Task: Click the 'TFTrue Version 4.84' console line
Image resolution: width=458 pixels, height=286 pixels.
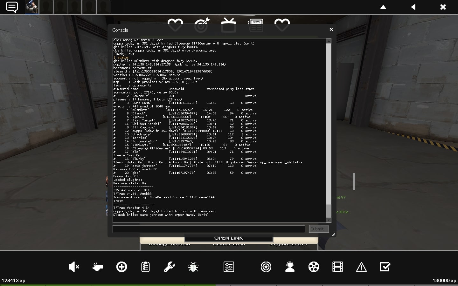Action: coord(131,208)
